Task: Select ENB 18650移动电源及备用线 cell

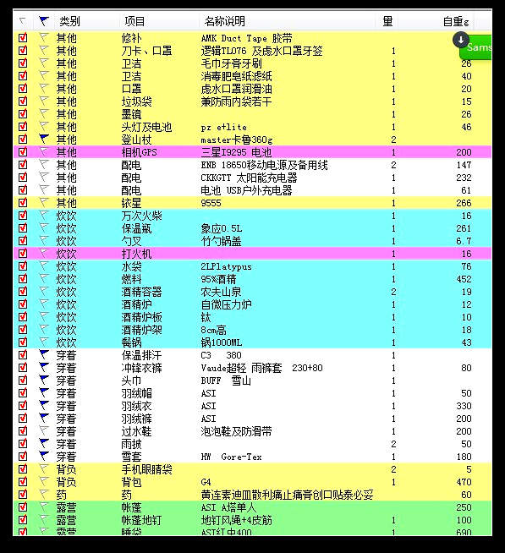Action: click(264, 165)
